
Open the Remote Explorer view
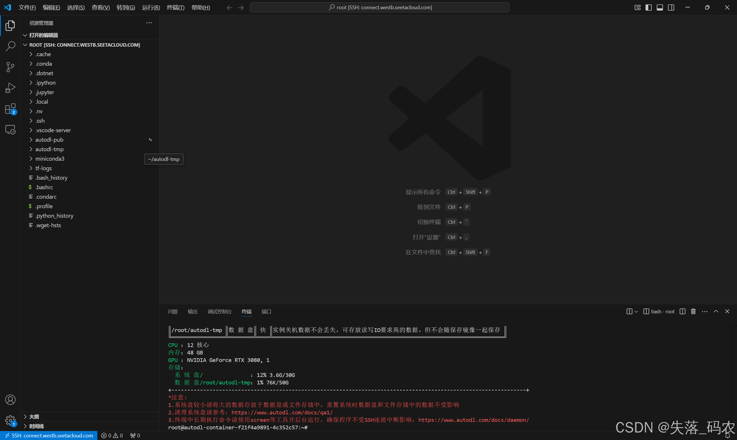click(10, 130)
